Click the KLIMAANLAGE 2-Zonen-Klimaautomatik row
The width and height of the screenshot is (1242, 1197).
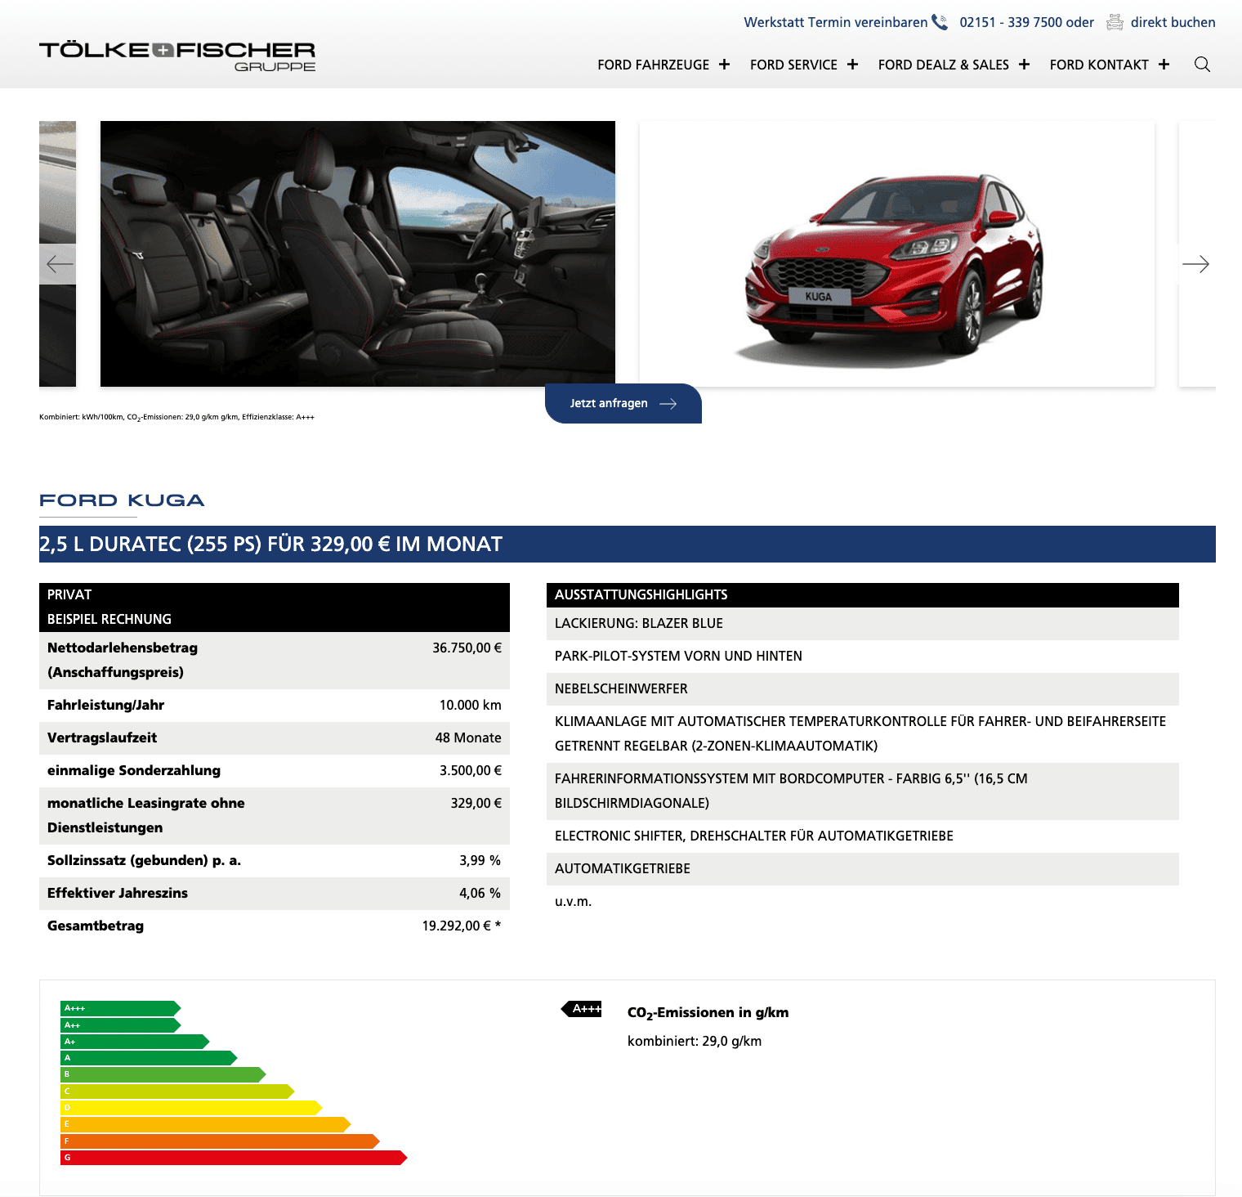pyautogui.click(x=863, y=734)
